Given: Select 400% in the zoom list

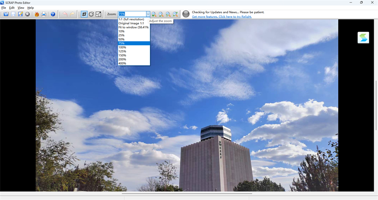Looking at the screenshot, I should point(122,63).
